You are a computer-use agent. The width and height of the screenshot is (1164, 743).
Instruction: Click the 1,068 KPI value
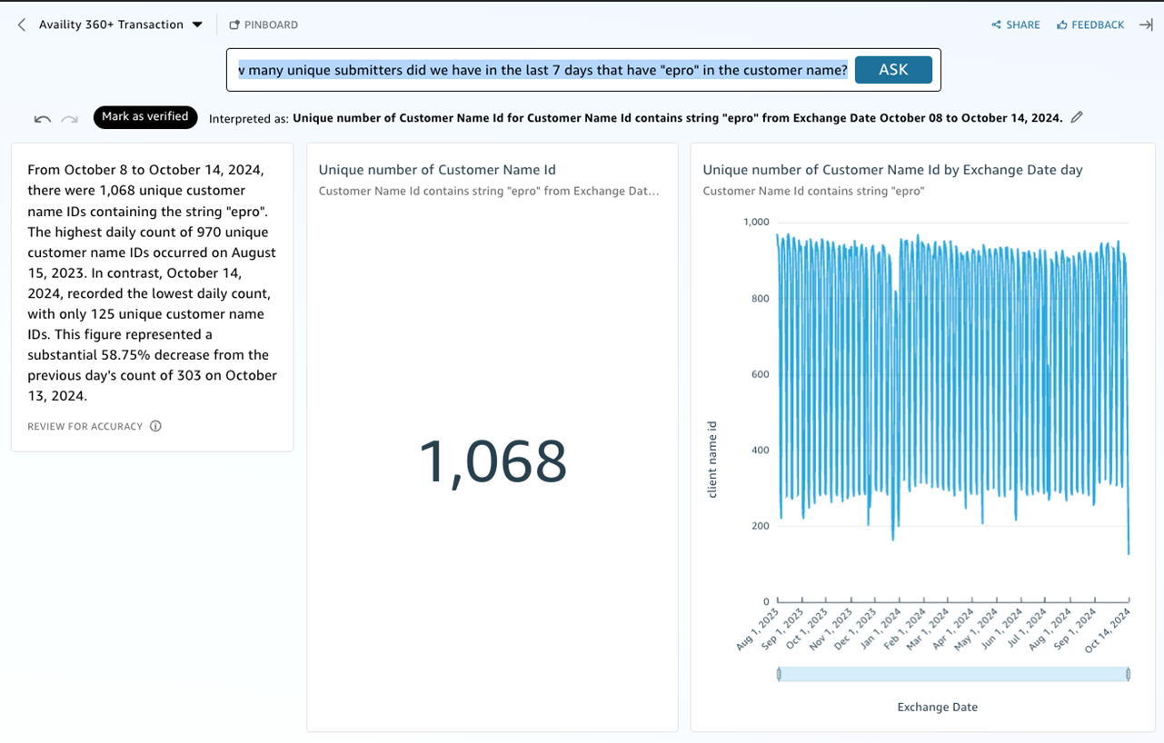[x=491, y=462]
